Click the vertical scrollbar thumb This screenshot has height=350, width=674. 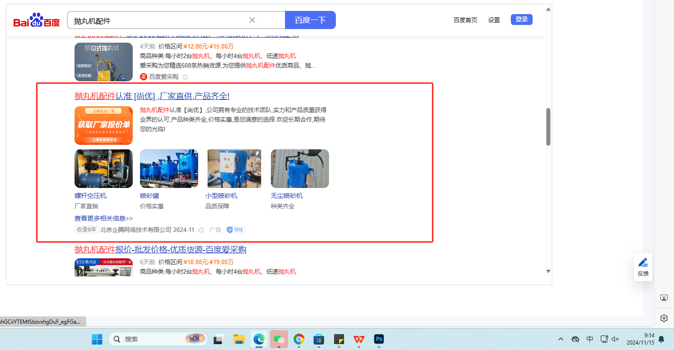548,127
